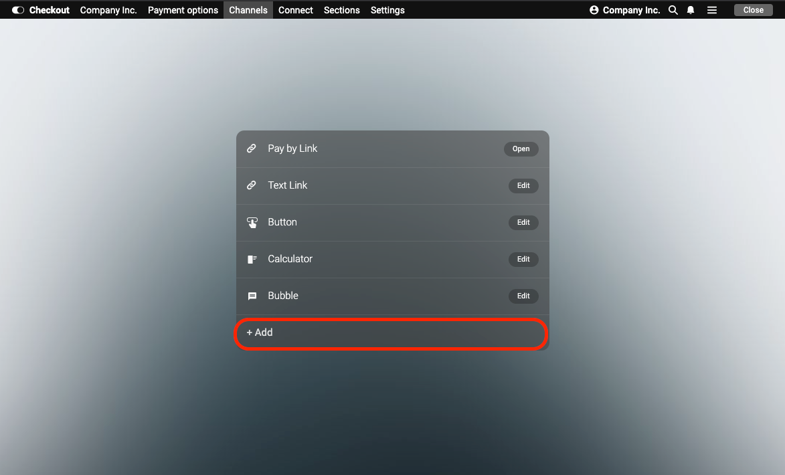The width and height of the screenshot is (785, 475).
Task: Select the Pay by Link label
Action: point(292,149)
